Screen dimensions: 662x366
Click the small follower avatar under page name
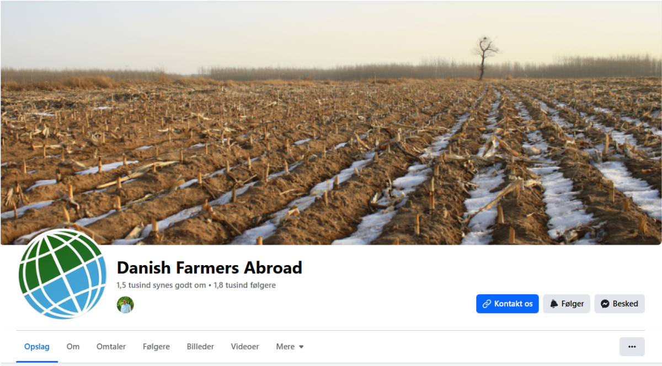click(x=125, y=305)
